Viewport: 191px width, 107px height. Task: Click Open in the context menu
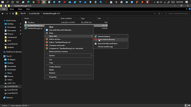click(x=69, y=27)
